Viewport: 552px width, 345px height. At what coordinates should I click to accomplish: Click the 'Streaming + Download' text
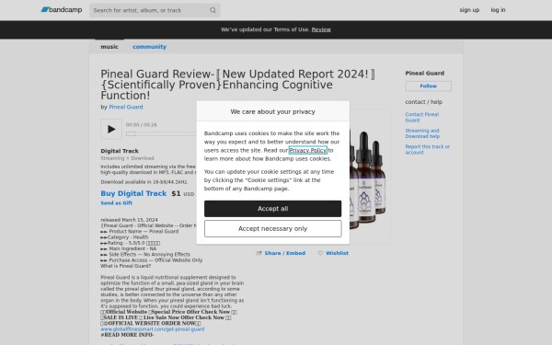(127, 158)
